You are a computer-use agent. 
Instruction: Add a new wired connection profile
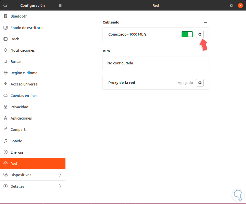pyautogui.click(x=206, y=22)
